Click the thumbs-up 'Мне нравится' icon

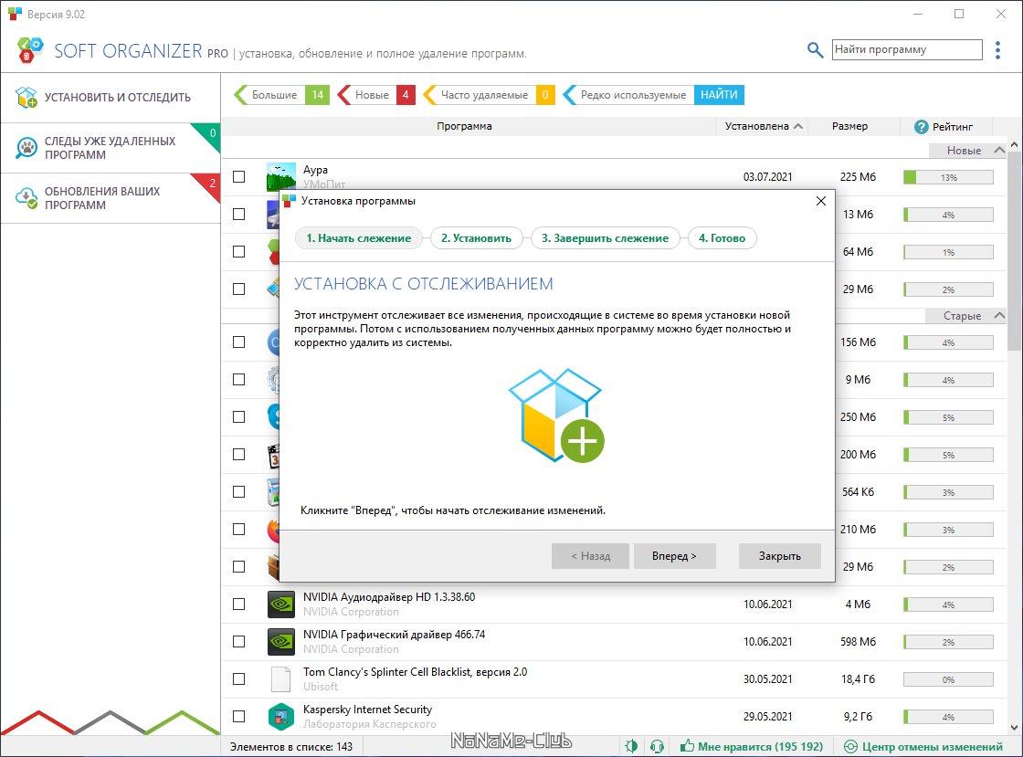(686, 746)
